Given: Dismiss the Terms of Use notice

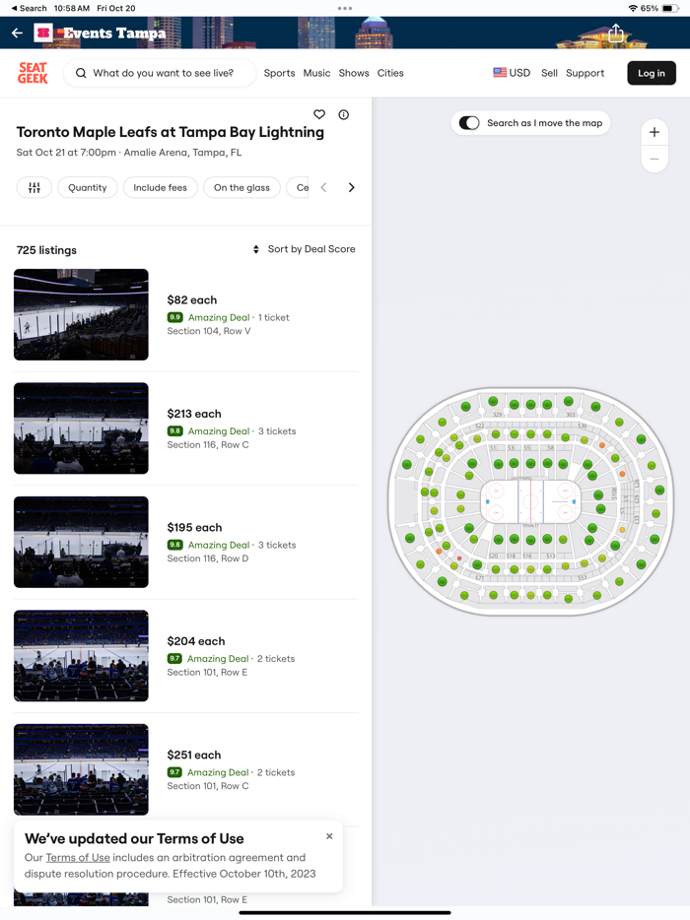Looking at the screenshot, I should point(329,836).
